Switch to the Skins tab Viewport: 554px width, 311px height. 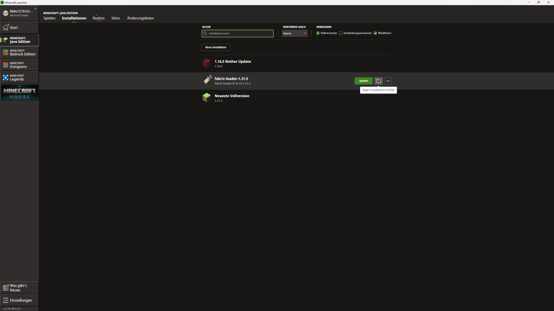pos(116,18)
